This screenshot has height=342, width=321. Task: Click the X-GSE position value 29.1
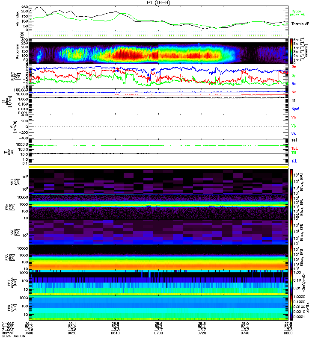pos(72,324)
